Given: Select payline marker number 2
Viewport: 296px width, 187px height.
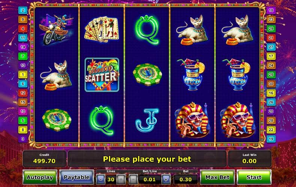Looking at the screenshot, I should click(x=23, y=10).
